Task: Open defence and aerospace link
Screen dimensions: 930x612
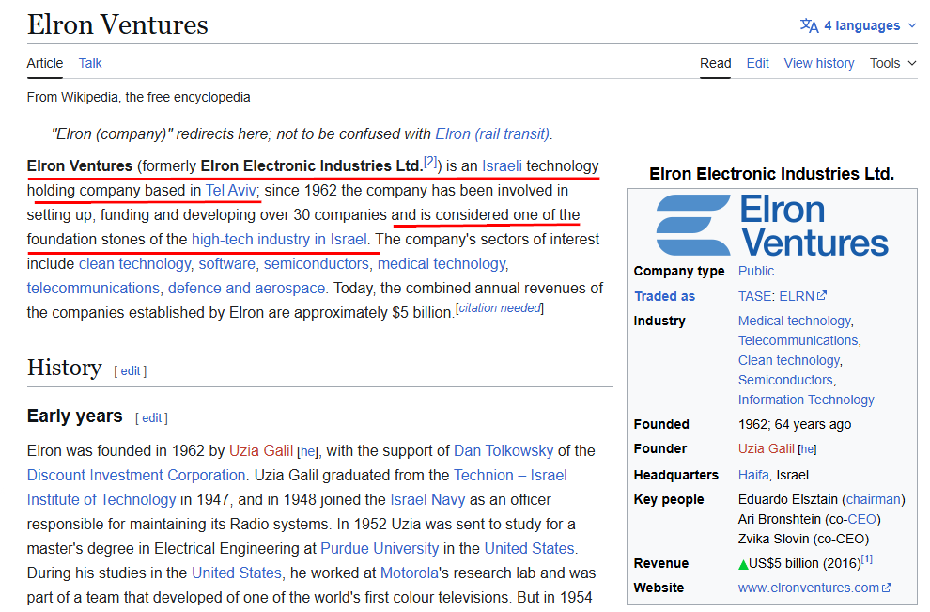Action: coord(246,288)
